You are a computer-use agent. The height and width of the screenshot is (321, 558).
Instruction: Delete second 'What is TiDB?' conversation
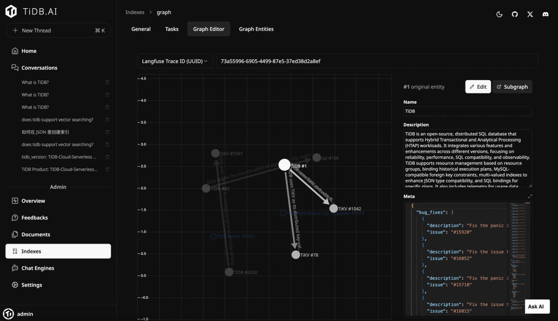(x=107, y=94)
